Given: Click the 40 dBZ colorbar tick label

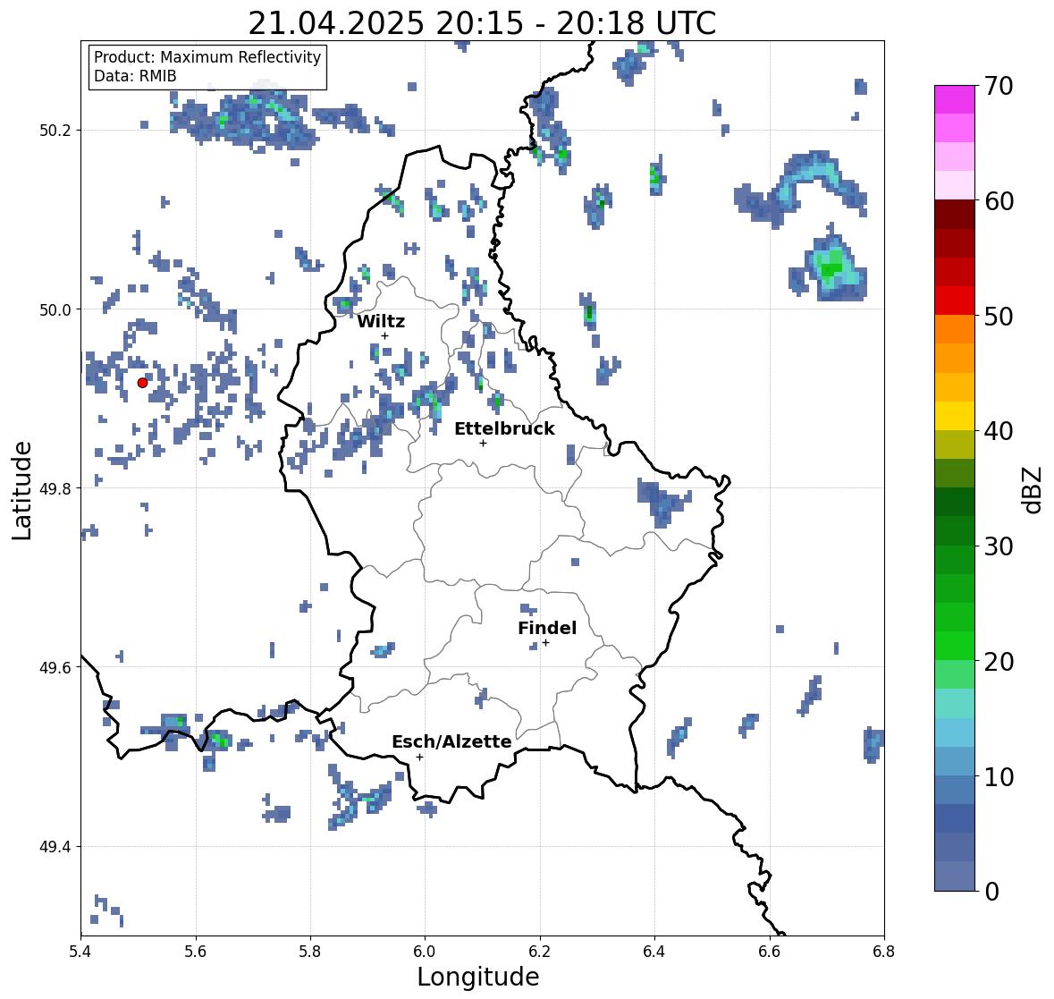Looking at the screenshot, I should tap(999, 431).
